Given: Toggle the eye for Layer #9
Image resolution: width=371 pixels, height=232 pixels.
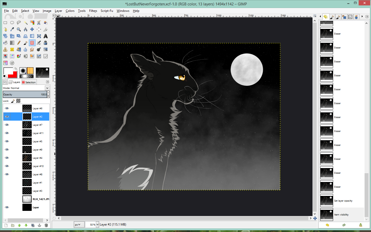Looking at the screenshot, I should pyautogui.click(x=7, y=150).
